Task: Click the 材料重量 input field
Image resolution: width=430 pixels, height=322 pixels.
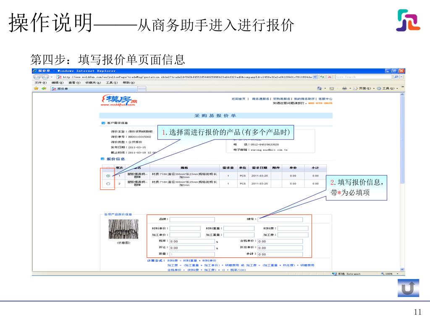Action: click(x=239, y=229)
